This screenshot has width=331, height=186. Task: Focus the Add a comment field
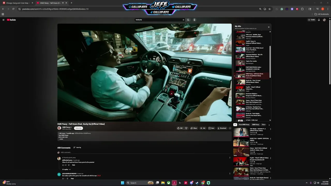point(145,152)
